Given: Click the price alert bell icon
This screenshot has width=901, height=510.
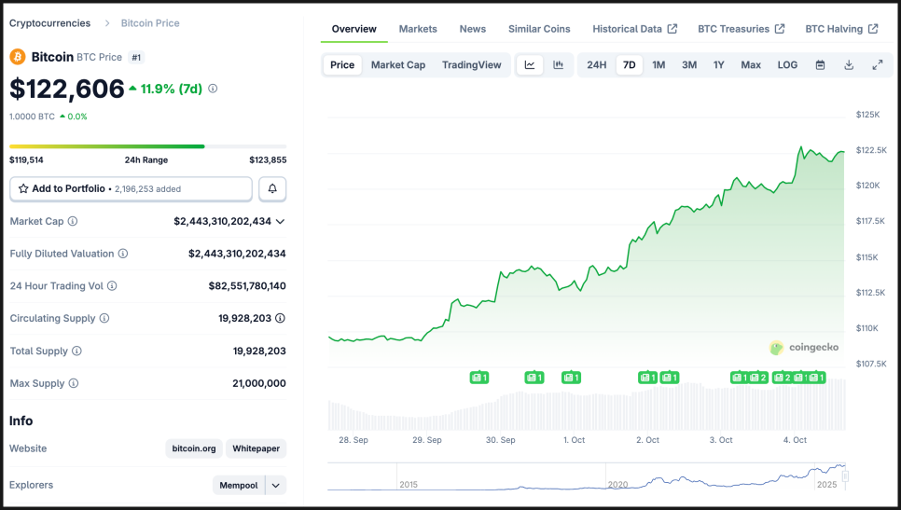Looking at the screenshot, I should pos(272,188).
